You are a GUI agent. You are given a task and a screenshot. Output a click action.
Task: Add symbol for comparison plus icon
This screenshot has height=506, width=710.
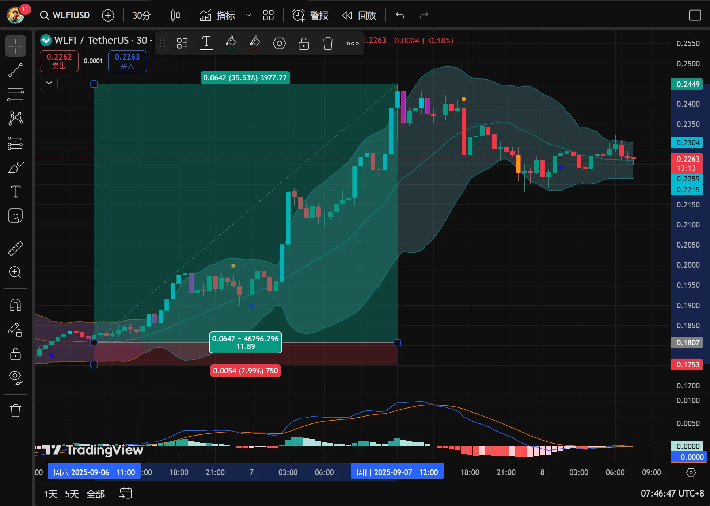click(108, 15)
